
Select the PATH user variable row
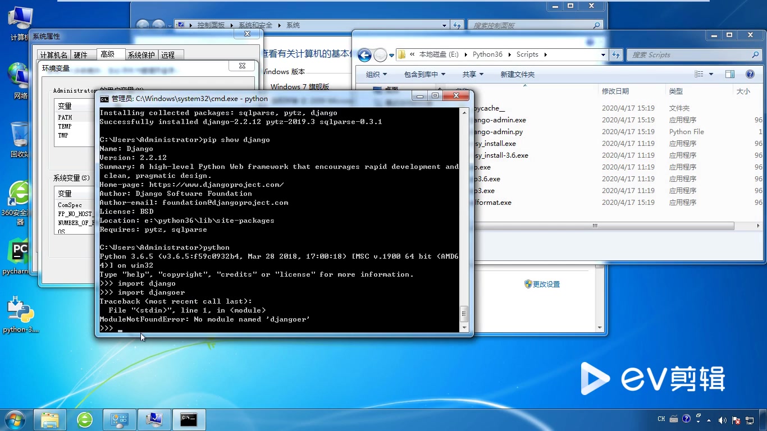[x=74, y=117]
